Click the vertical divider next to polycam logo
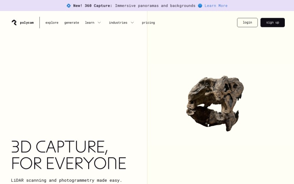Viewport: 294px width, 184px height. click(40, 22)
